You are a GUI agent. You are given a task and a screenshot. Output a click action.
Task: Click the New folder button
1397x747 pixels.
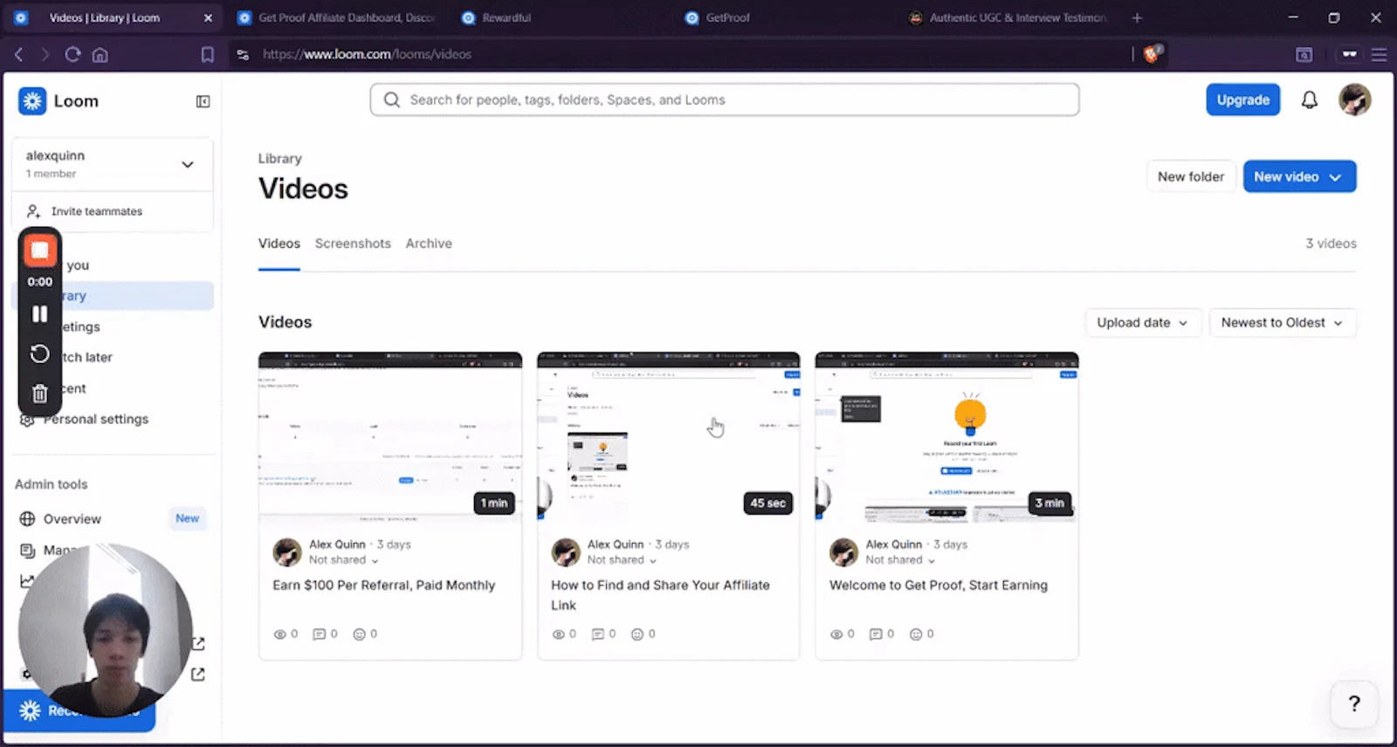tap(1191, 176)
